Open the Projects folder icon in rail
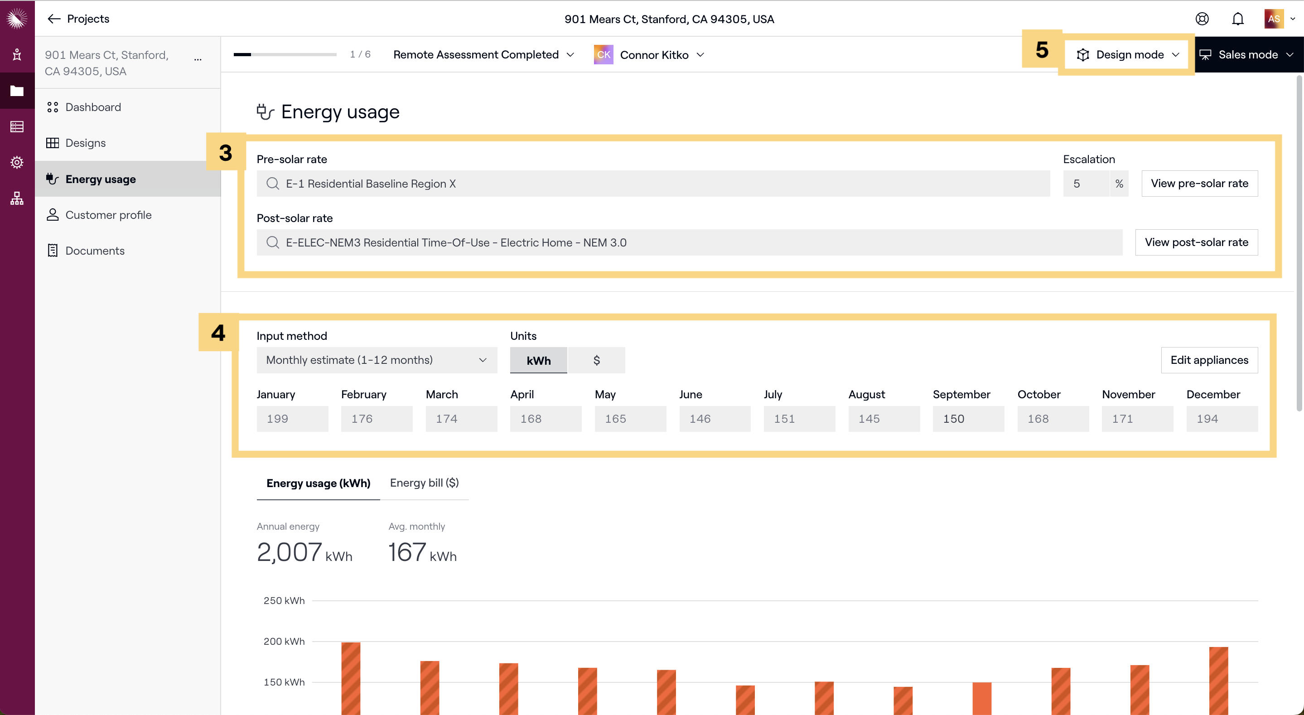The width and height of the screenshot is (1304, 715). pyautogui.click(x=17, y=91)
